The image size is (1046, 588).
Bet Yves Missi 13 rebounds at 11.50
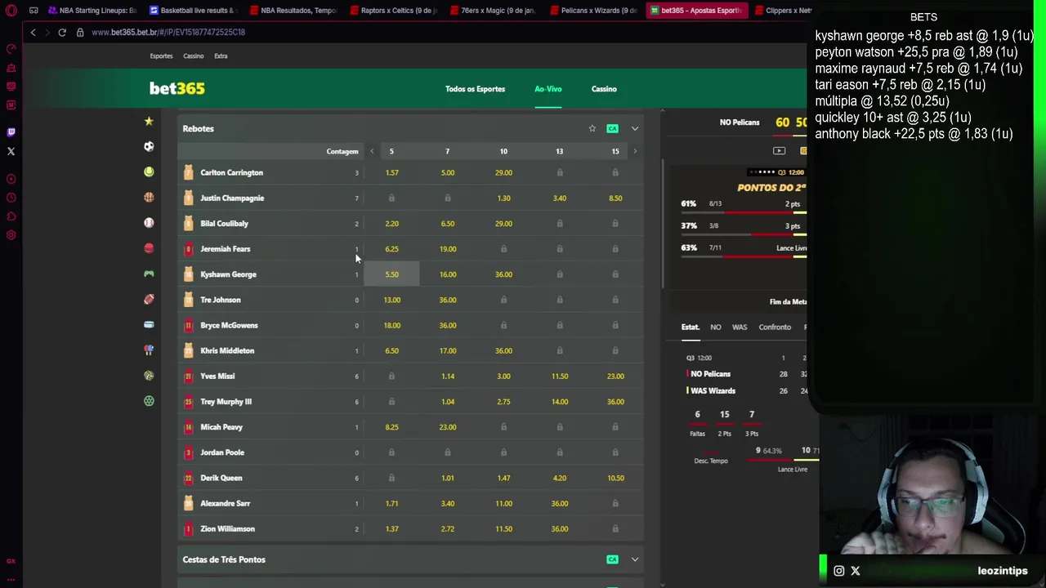[560, 376]
